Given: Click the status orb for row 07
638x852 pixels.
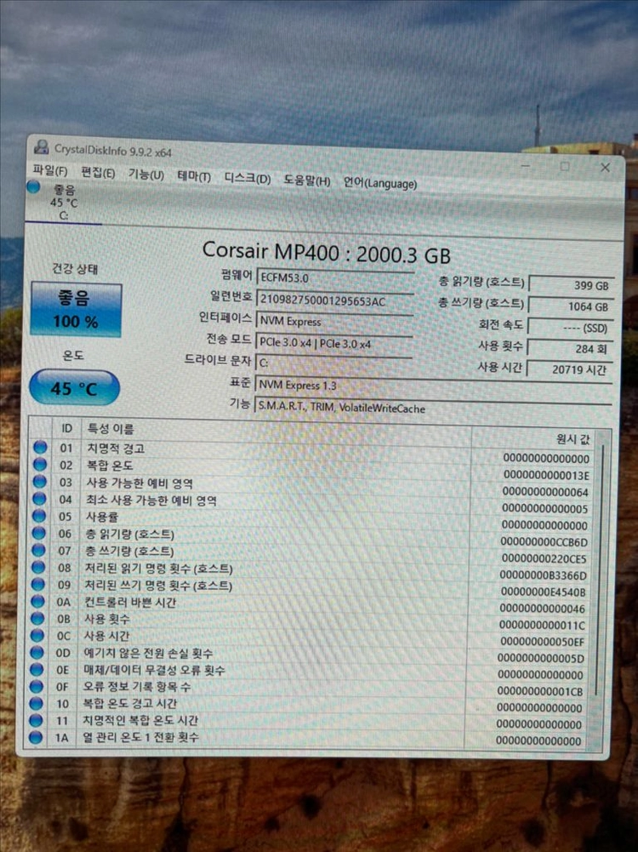Looking at the screenshot, I should pos(38,549).
